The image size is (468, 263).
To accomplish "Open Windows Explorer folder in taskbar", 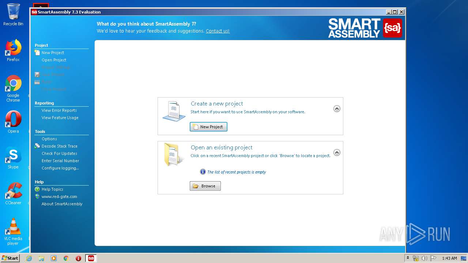I will pos(41,258).
